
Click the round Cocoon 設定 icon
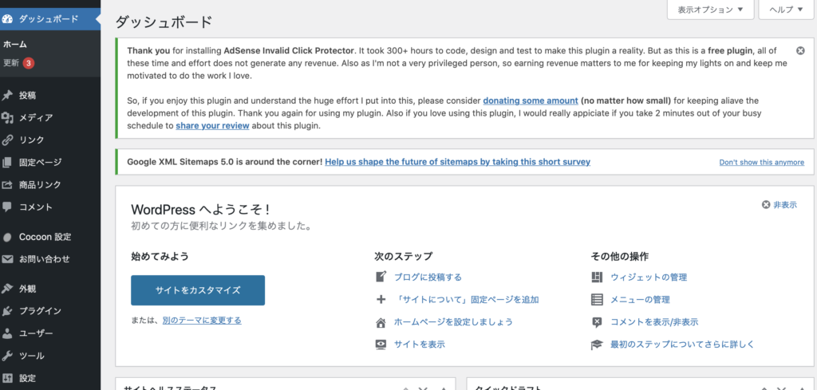point(6,237)
